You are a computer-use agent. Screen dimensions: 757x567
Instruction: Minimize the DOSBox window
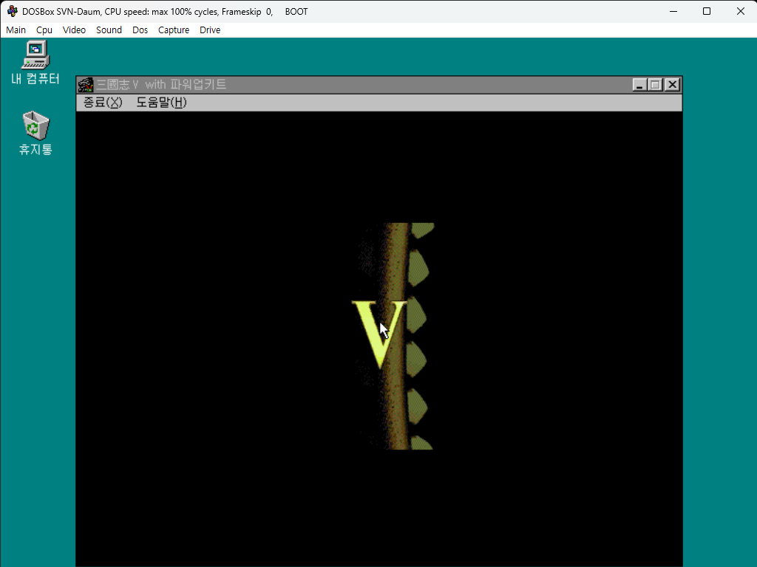(x=673, y=11)
